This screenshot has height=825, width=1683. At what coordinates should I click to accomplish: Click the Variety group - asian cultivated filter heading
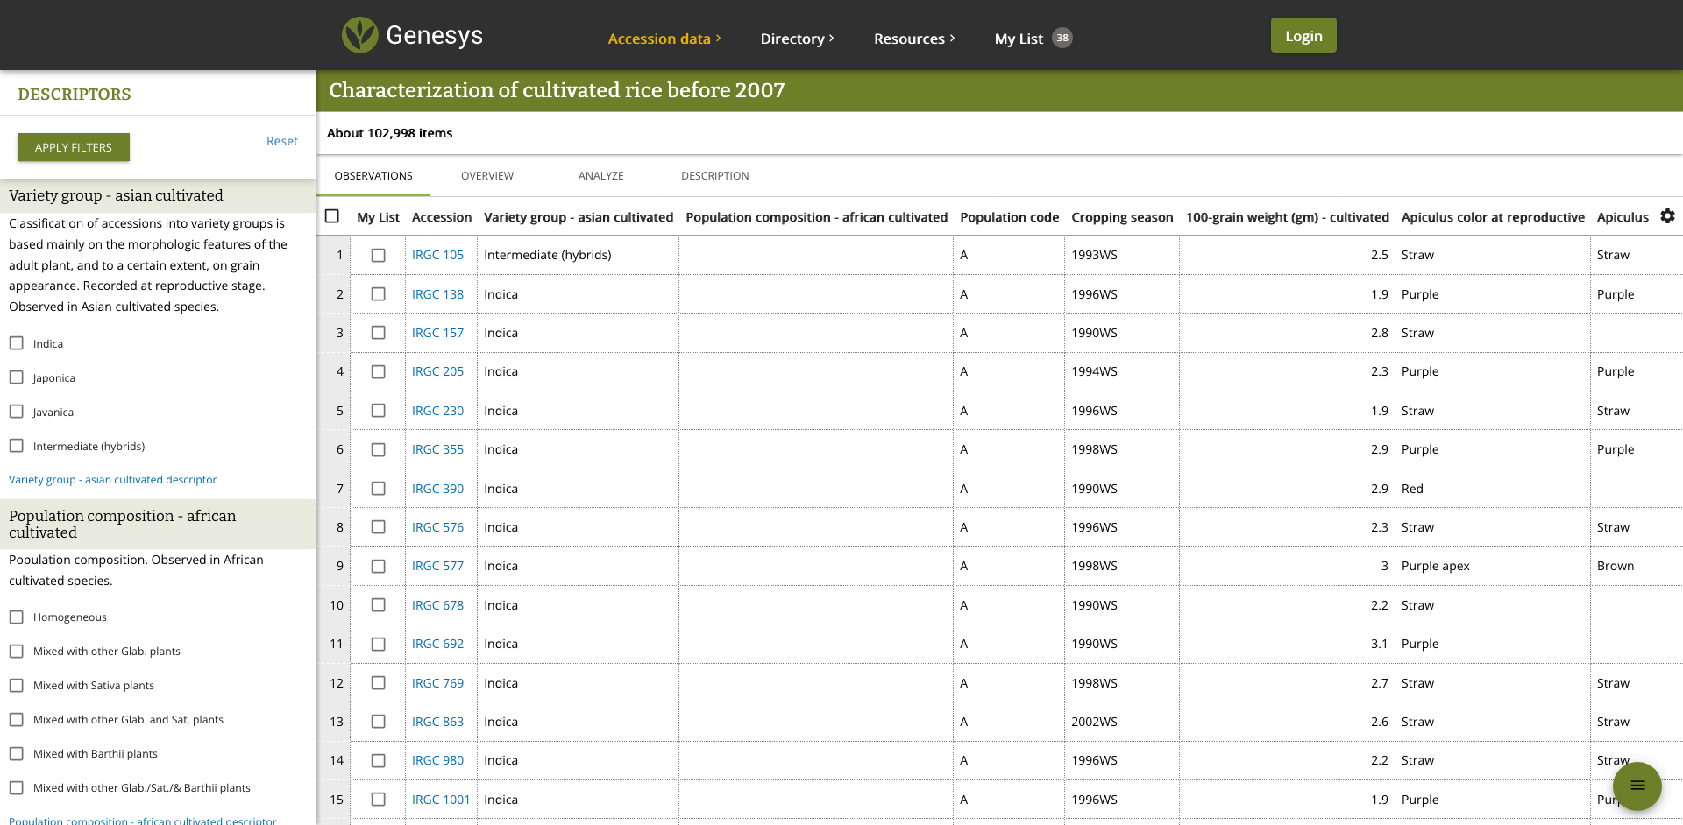pyautogui.click(x=116, y=195)
